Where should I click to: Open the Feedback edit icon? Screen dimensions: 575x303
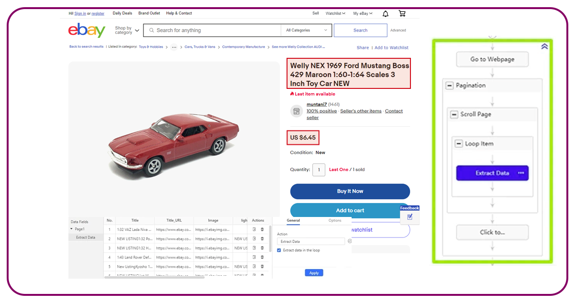point(409,217)
